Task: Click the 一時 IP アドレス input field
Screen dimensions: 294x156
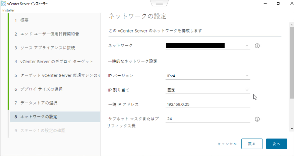Action: click(x=208, y=104)
